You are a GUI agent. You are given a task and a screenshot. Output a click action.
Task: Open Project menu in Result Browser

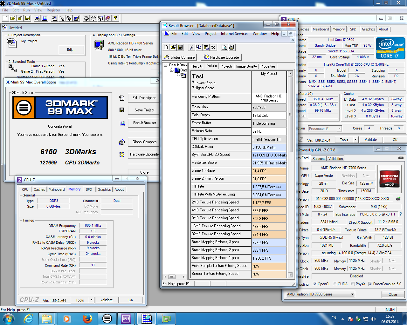(210, 34)
